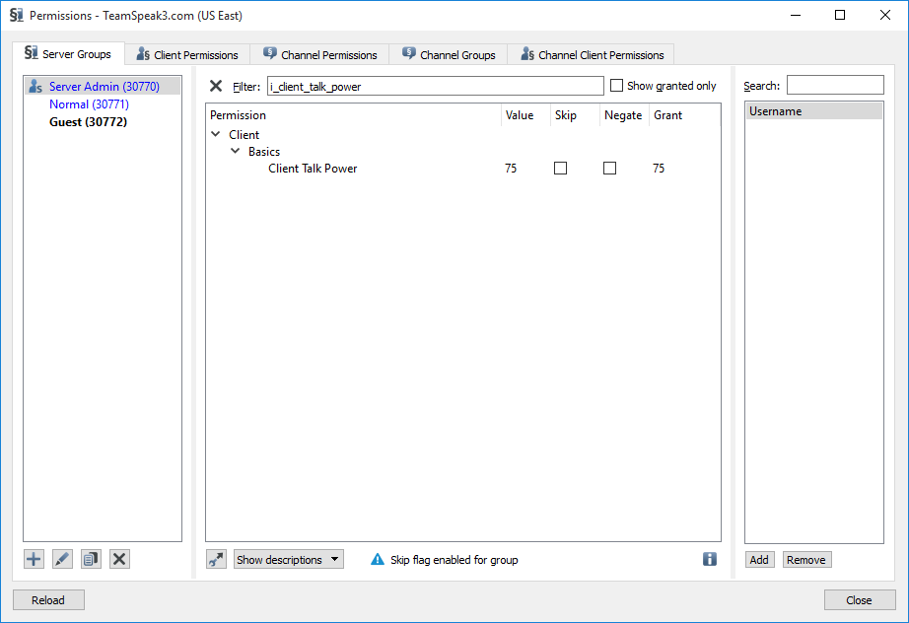Open the Channel Permissions tab
The height and width of the screenshot is (623, 909).
(x=320, y=55)
